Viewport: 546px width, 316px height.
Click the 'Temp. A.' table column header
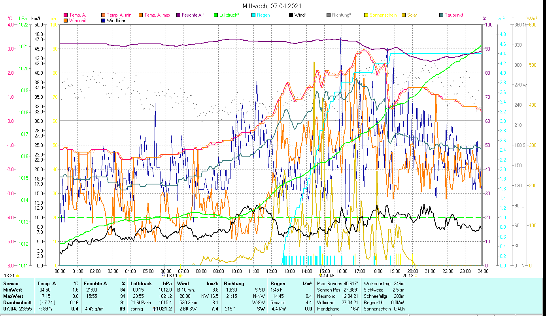click(x=47, y=284)
